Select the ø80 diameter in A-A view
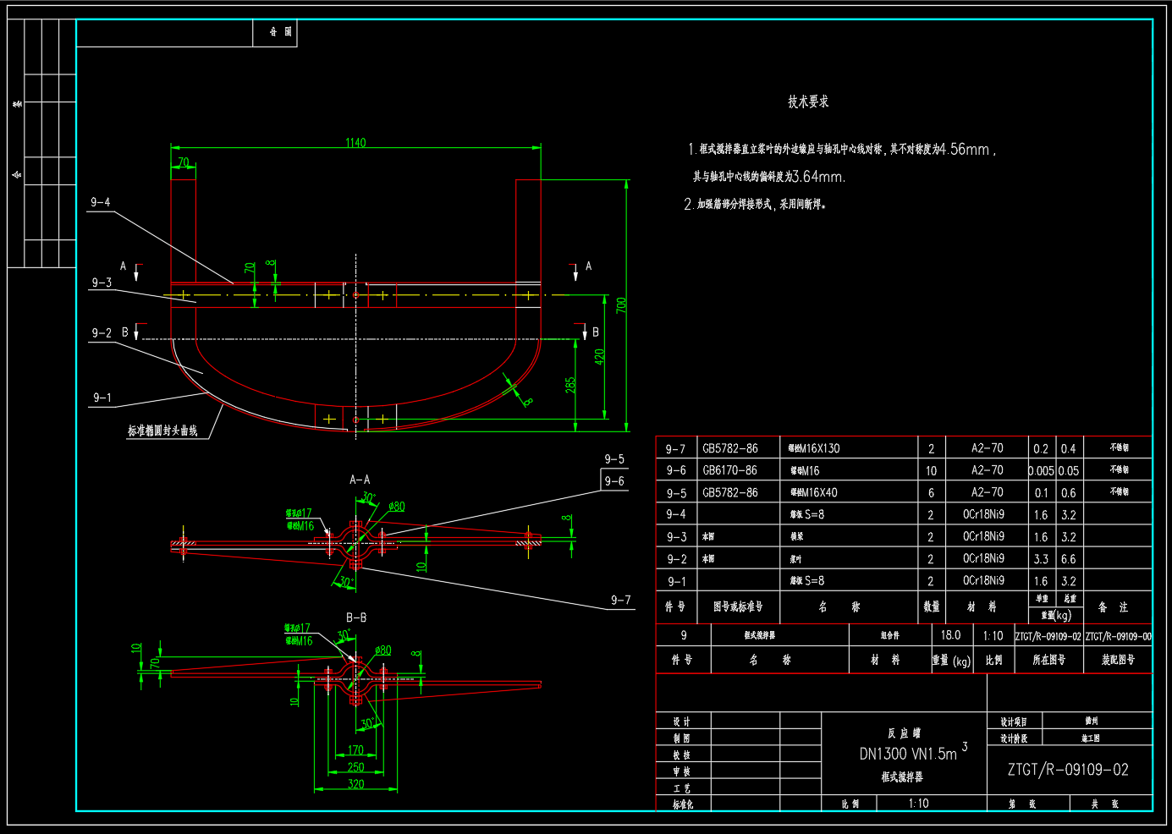The image size is (1172, 834). coord(396,507)
